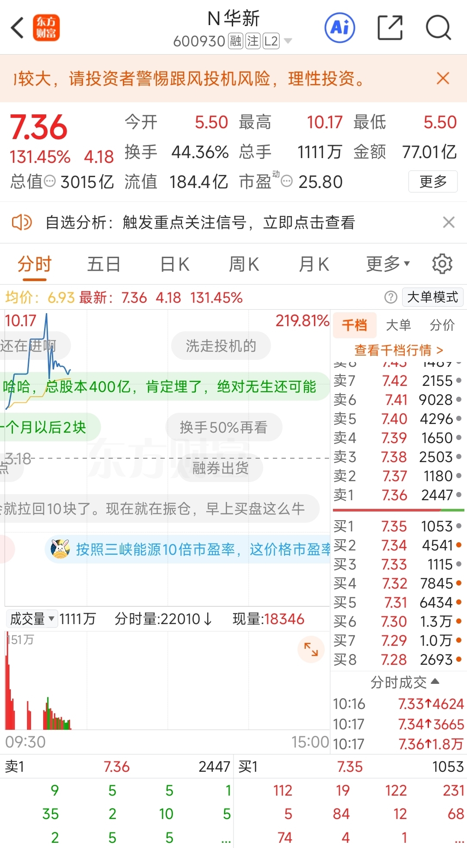Viewport: 467px width, 848px height.
Task: Select the 千档 order book tab
Action: (355, 325)
